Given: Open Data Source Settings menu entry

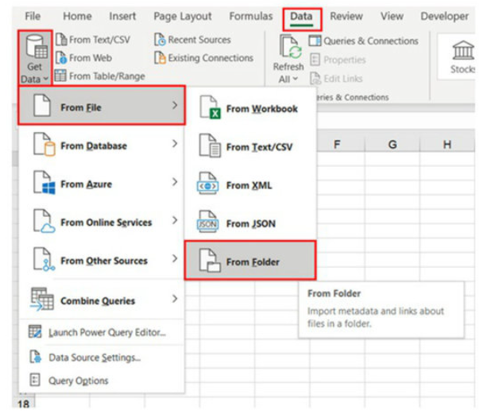Looking at the screenshot, I should (x=95, y=358).
